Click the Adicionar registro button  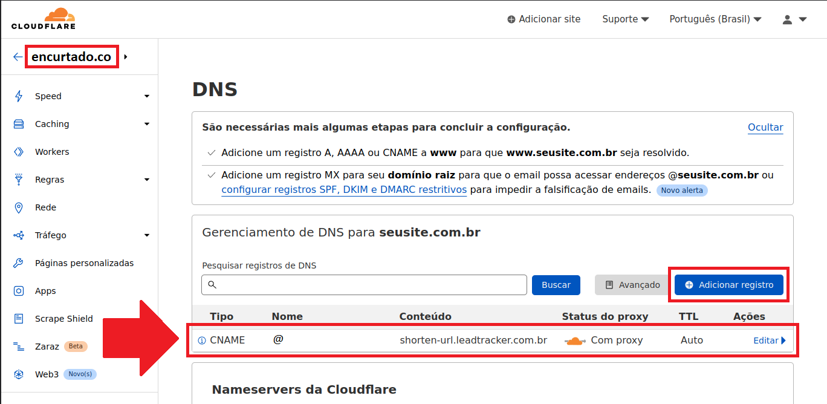(729, 285)
